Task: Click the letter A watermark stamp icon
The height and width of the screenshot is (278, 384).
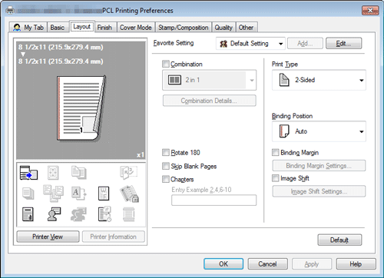Action: point(78,194)
